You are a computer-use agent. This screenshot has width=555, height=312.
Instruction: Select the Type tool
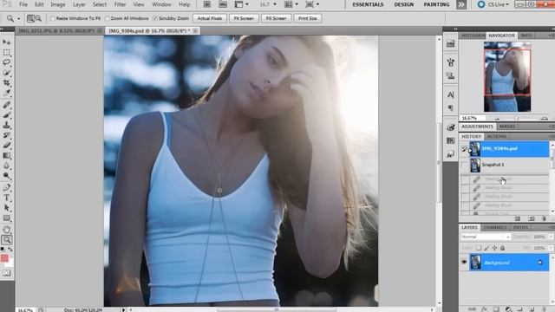coord(7,198)
